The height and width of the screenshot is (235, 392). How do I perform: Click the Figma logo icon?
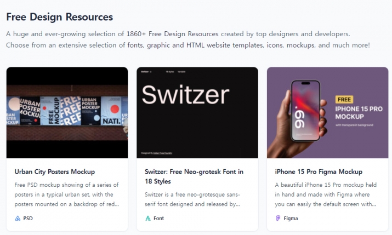tap(278, 218)
